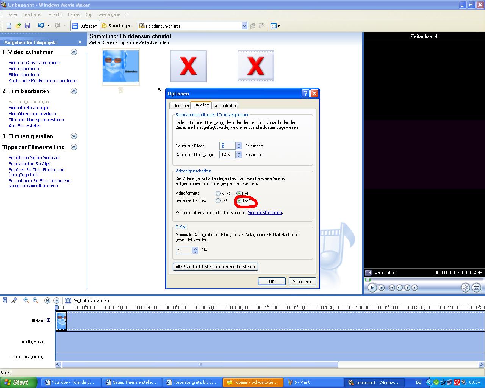Select the clip on the Video track
The image size is (485, 388).
pyautogui.click(x=61, y=321)
